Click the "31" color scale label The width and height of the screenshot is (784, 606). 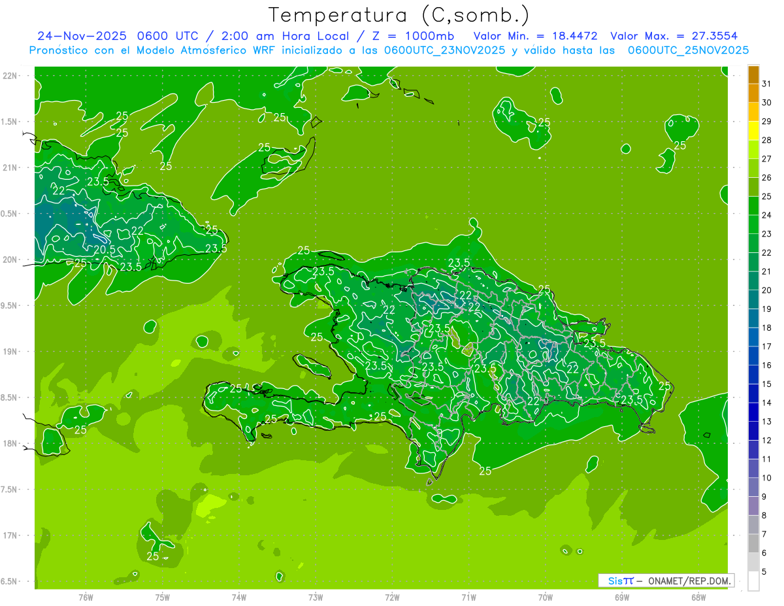click(x=766, y=84)
